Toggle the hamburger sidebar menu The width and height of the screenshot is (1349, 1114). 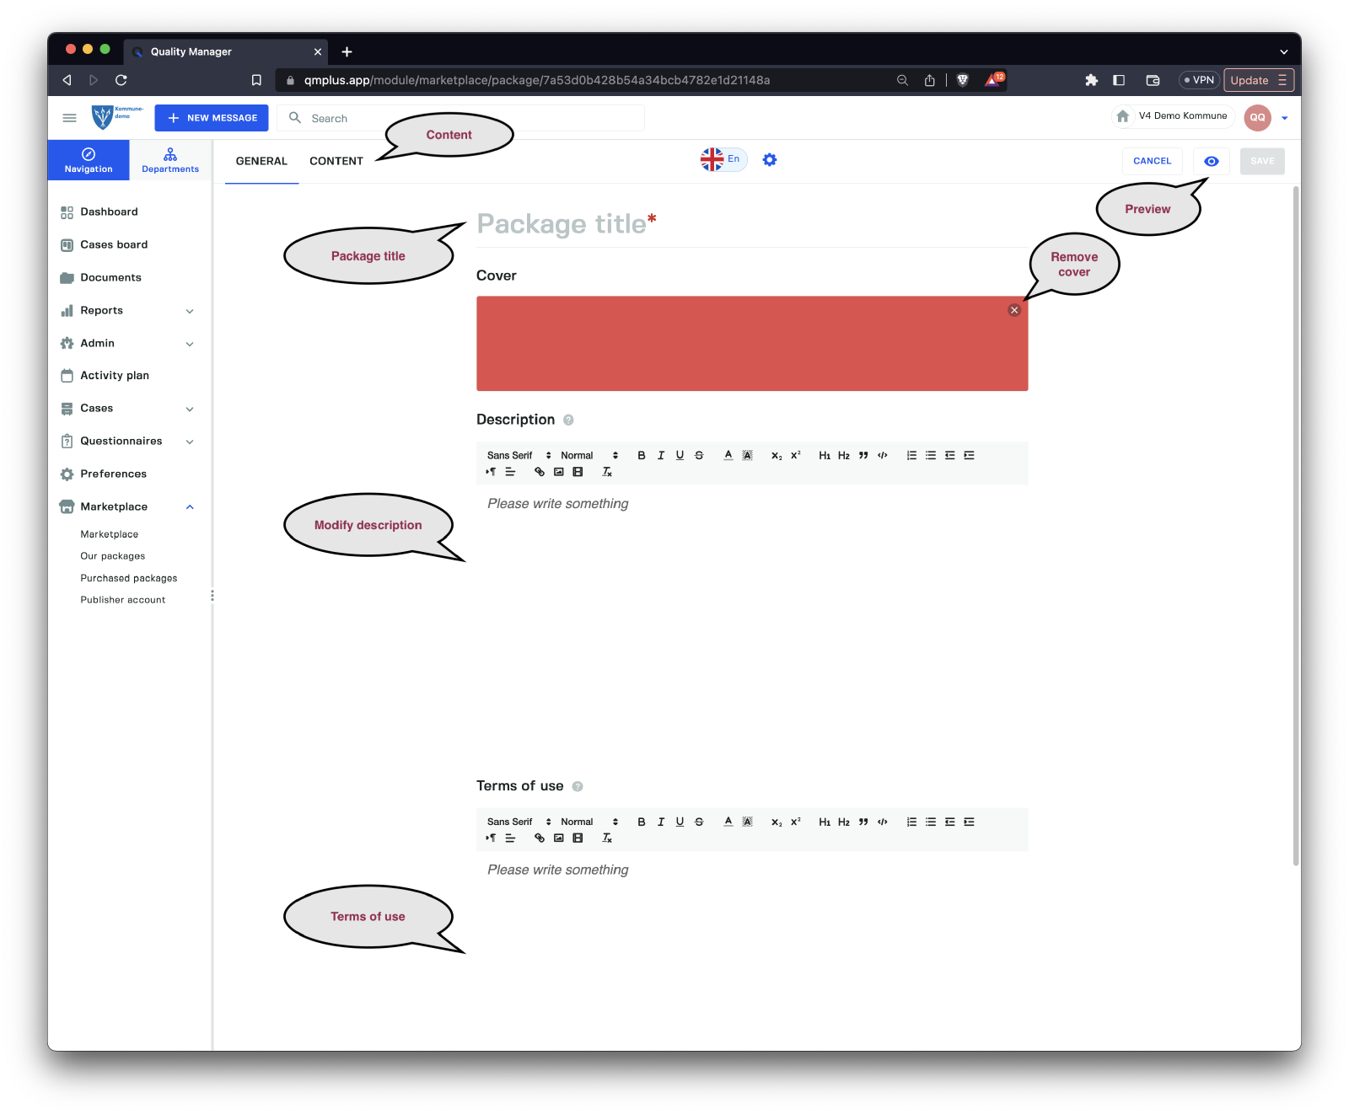(70, 118)
